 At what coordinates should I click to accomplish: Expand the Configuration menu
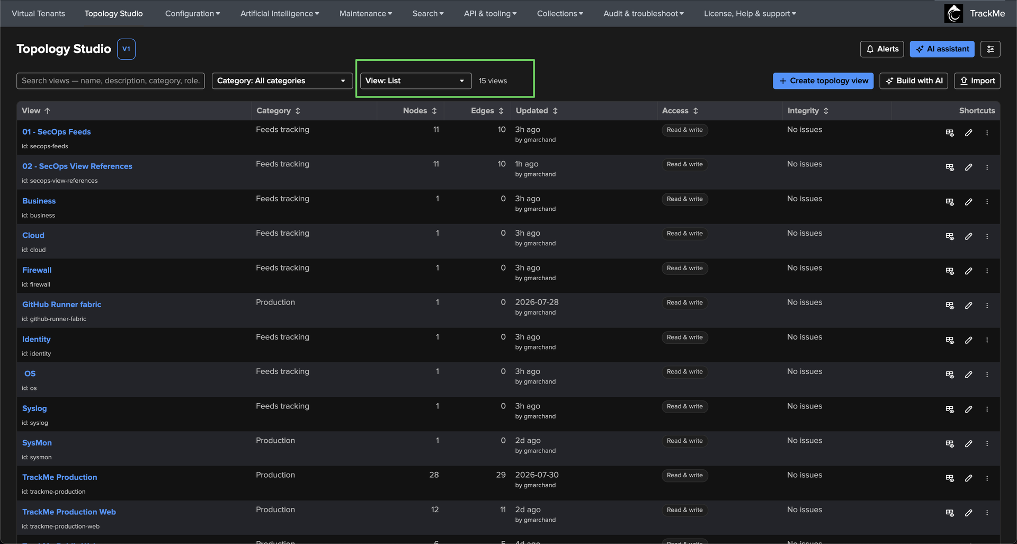pyautogui.click(x=192, y=13)
